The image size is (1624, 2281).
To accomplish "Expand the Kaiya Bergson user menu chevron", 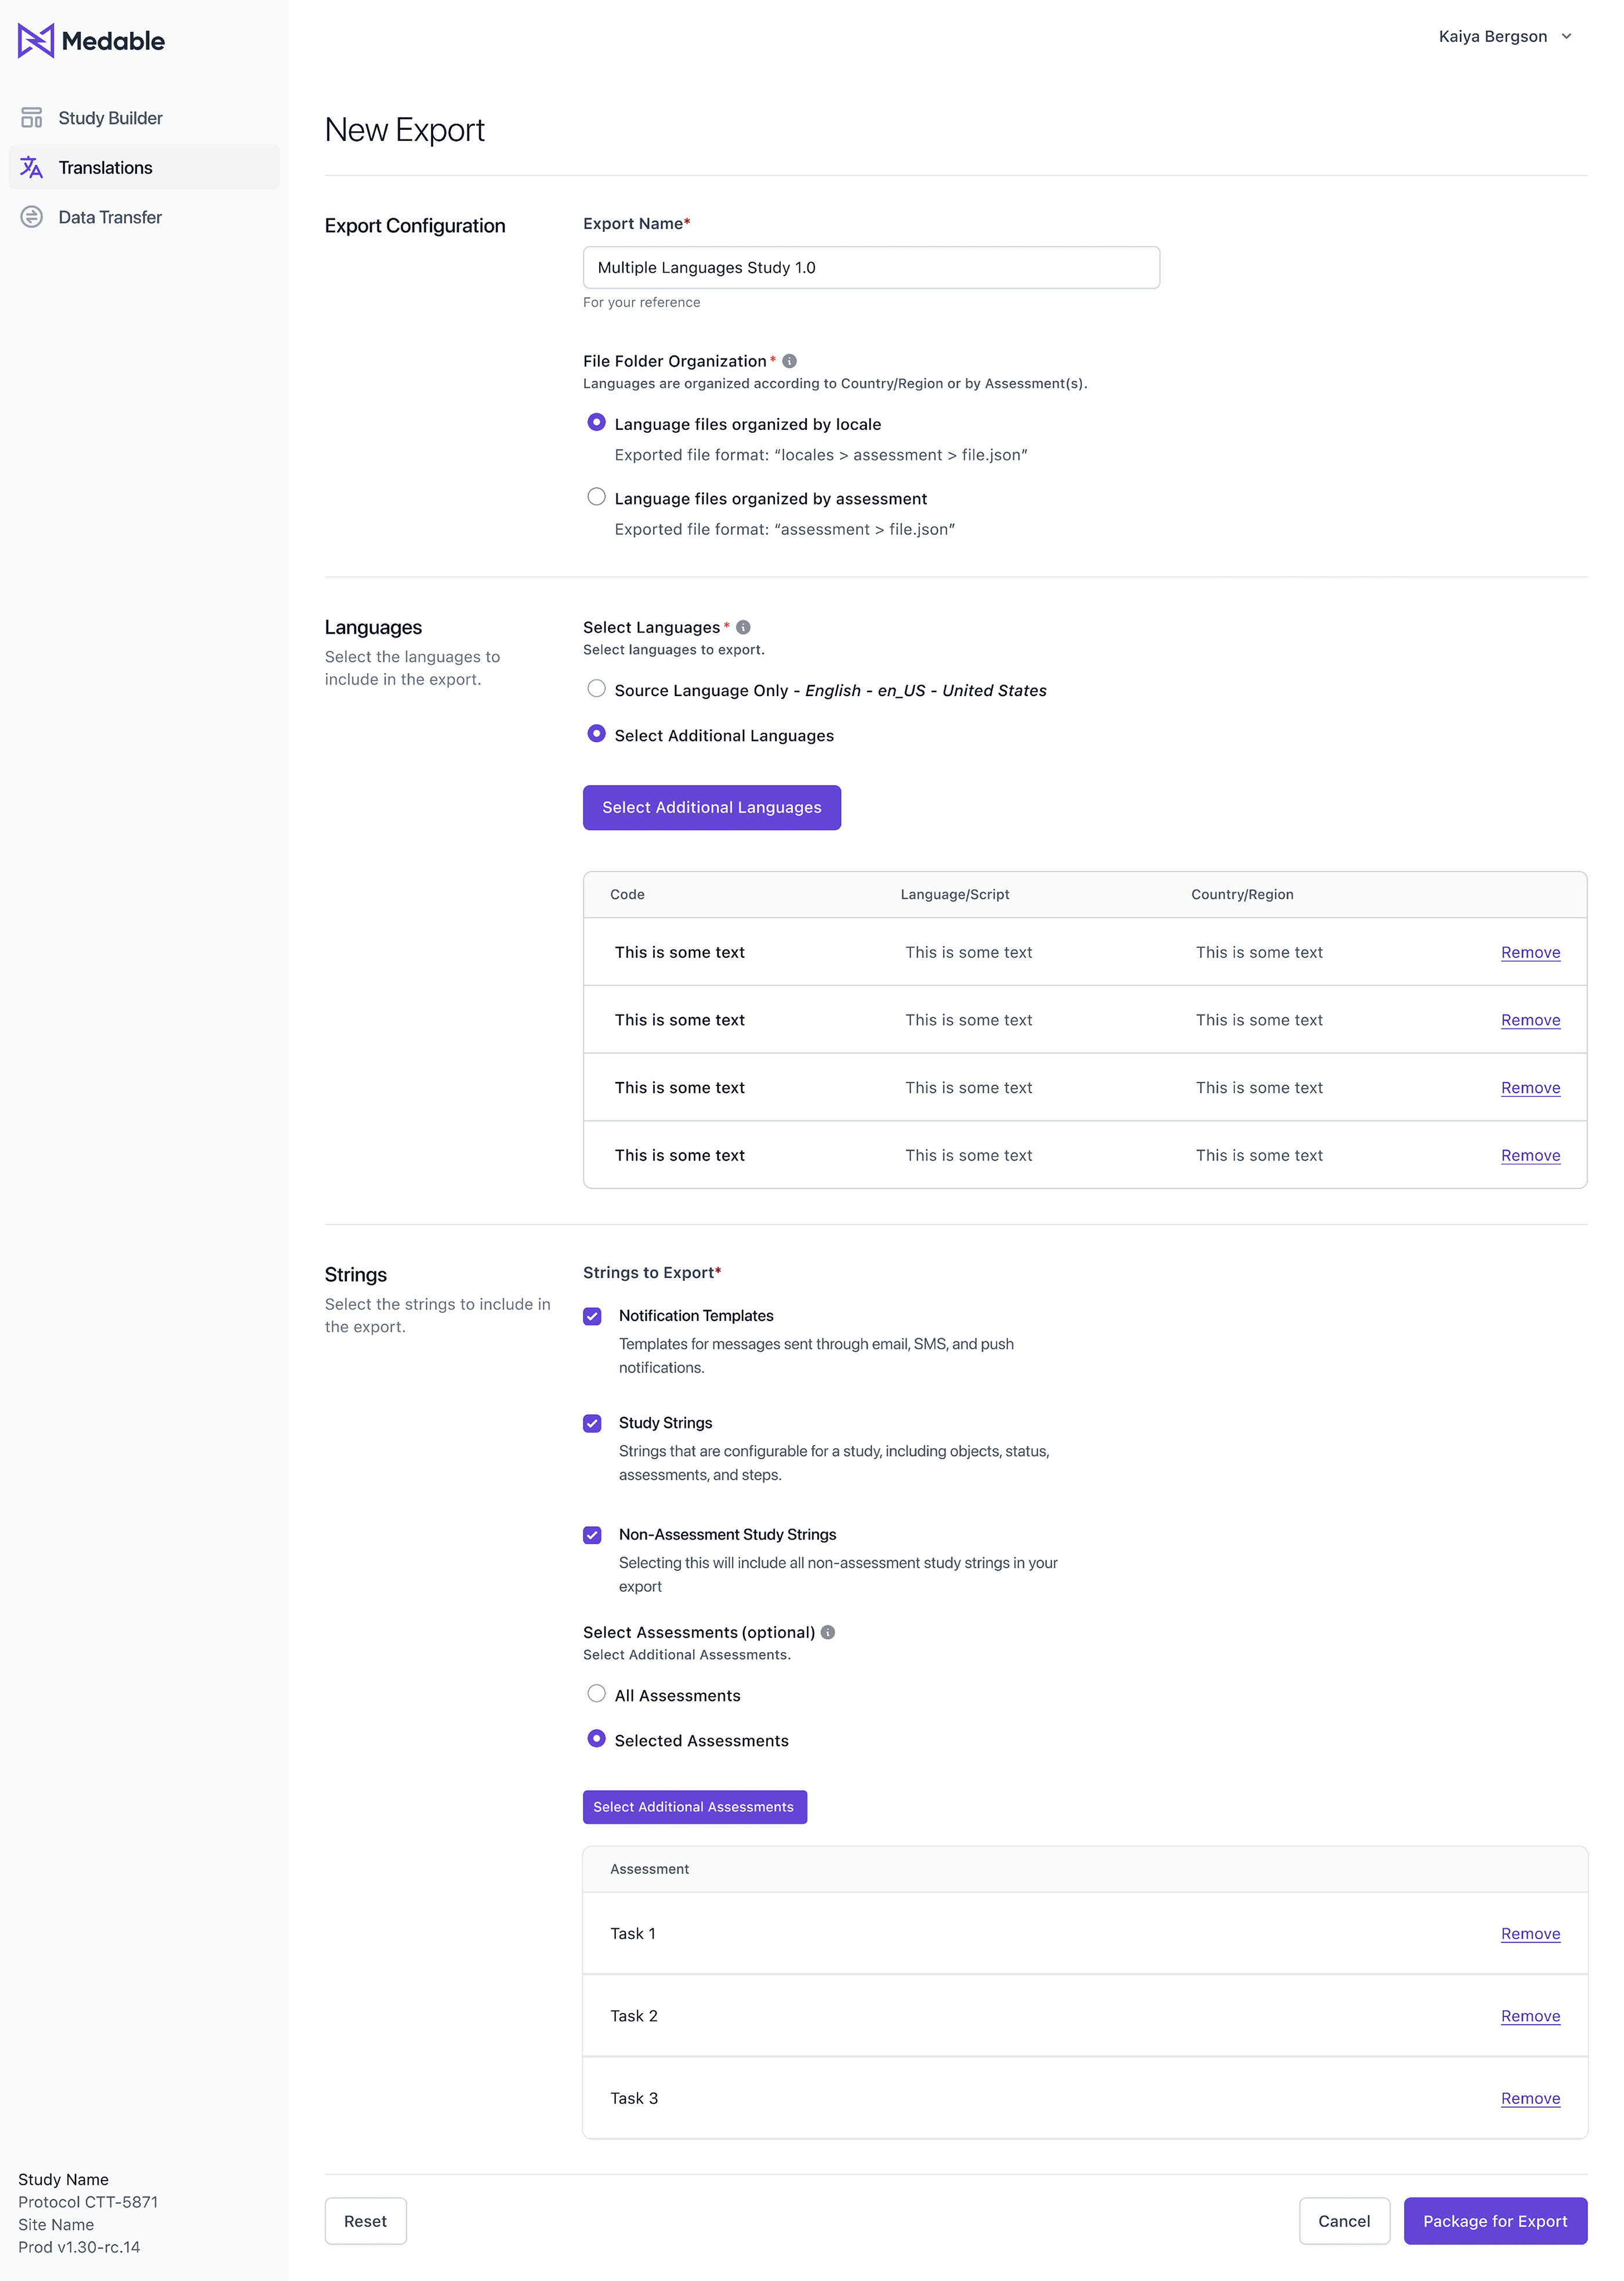I will click(1566, 37).
